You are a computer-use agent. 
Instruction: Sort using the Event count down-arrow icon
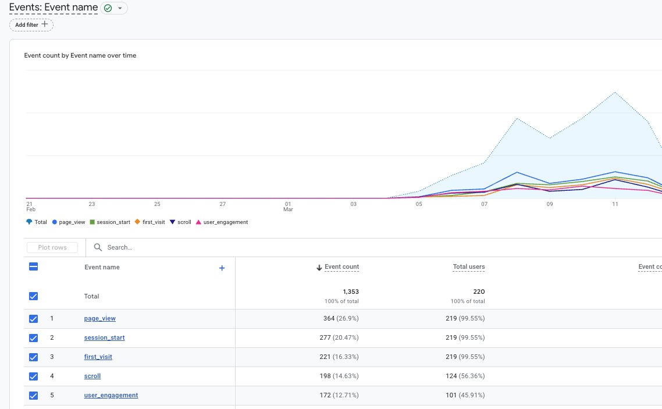pos(319,268)
